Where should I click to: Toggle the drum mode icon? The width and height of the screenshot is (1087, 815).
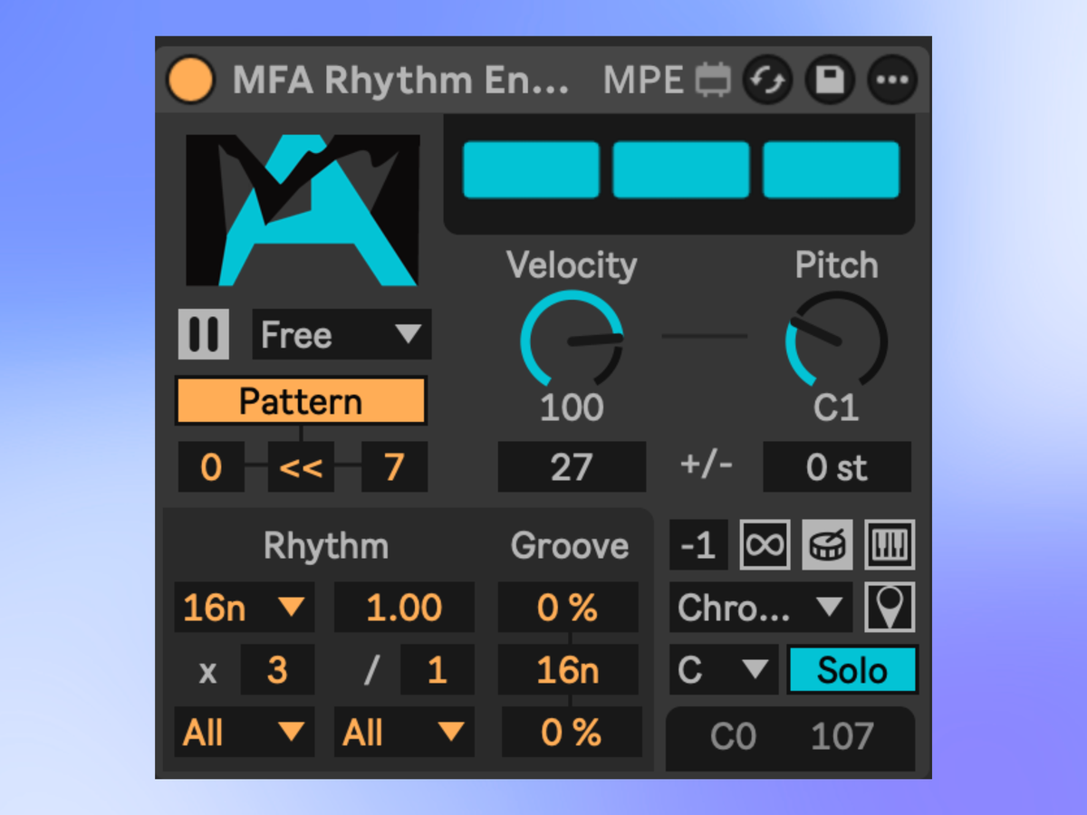pos(827,545)
